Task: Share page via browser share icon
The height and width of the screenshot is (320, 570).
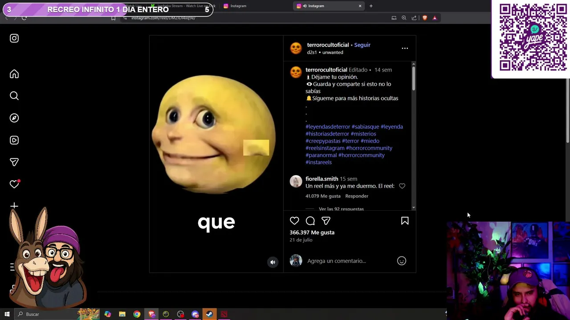Action: point(414,18)
